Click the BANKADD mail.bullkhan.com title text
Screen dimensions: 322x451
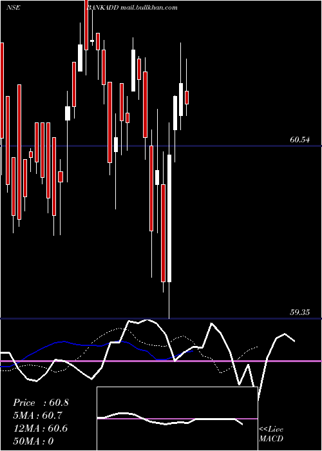coord(132,8)
